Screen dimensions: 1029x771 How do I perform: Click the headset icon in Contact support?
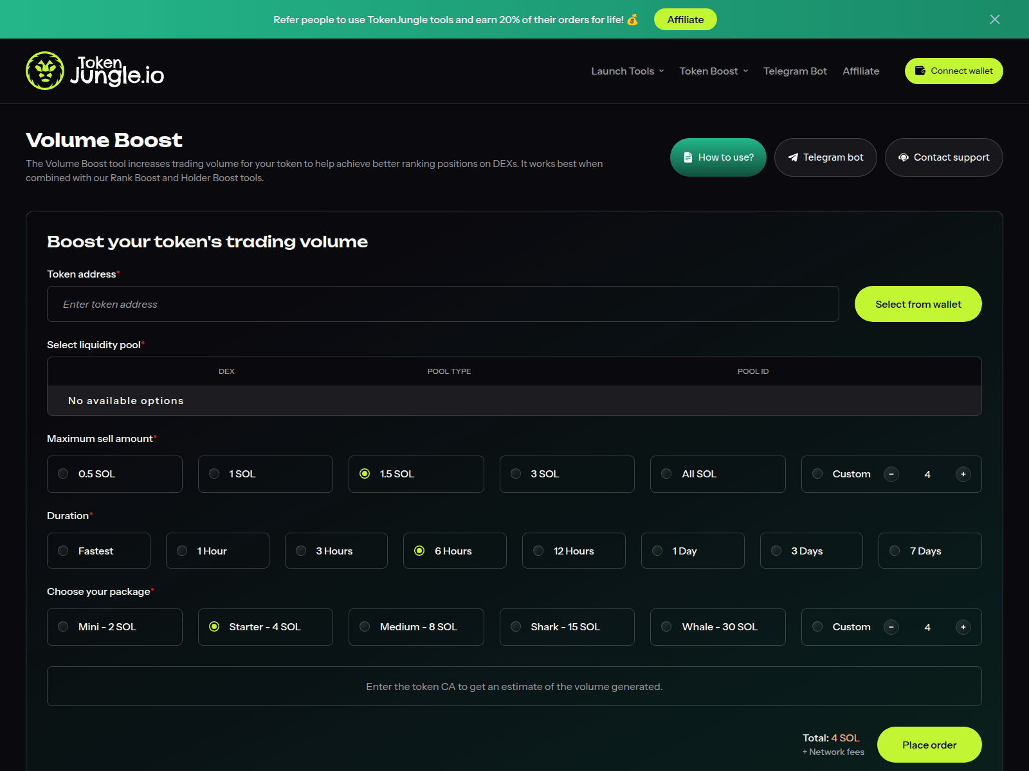(904, 157)
